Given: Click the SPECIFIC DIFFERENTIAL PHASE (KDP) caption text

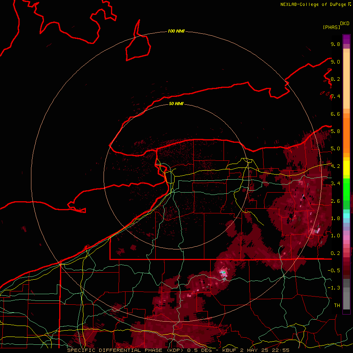Looking at the screenshot, I should click(x=125, y=350).
